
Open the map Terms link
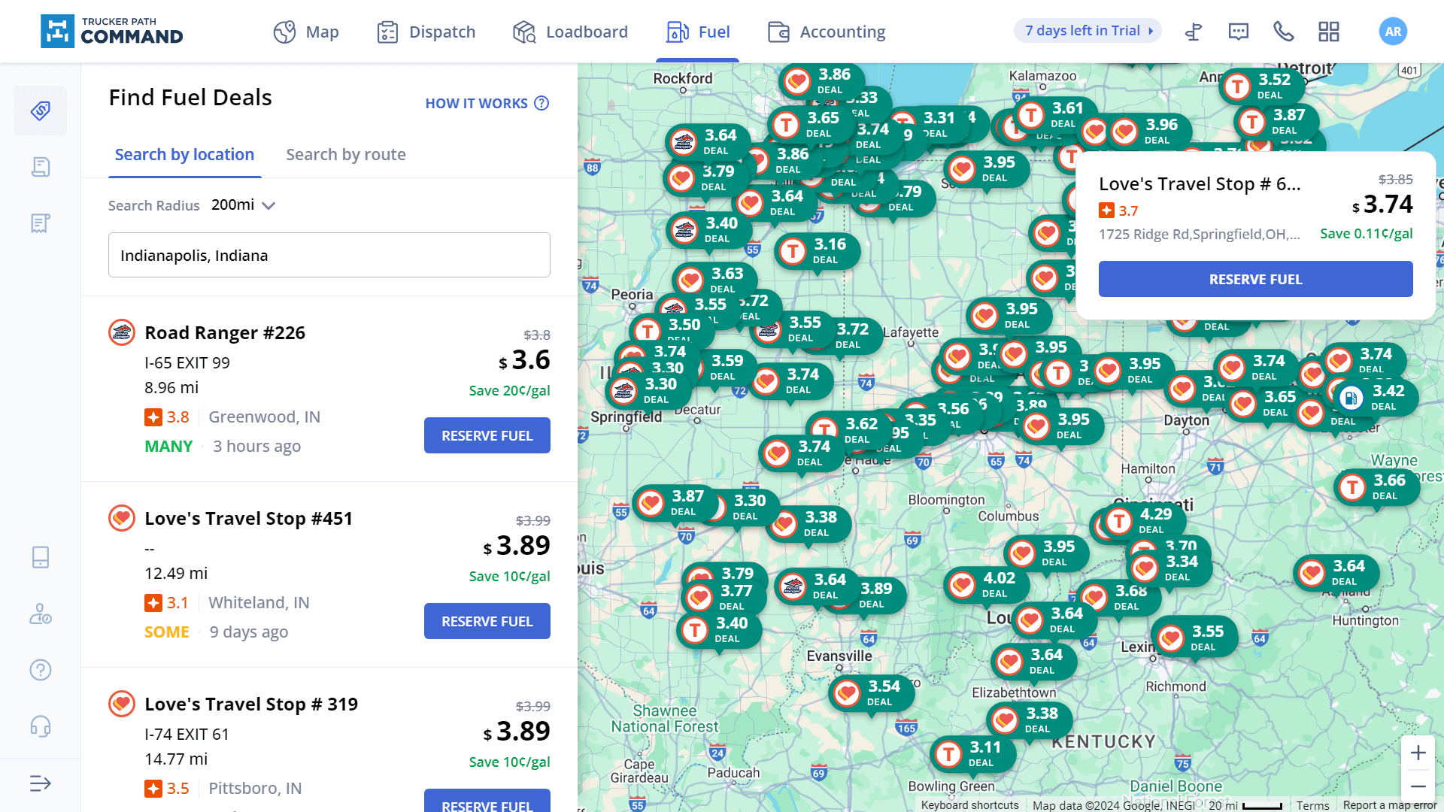[x=1312, y=804]
